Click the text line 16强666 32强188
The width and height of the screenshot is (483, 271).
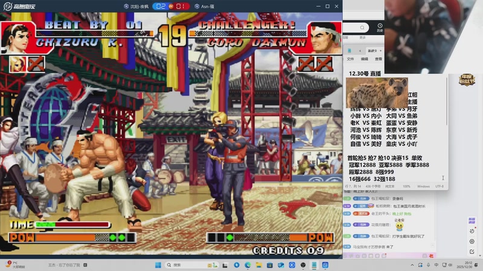[372, 179]
